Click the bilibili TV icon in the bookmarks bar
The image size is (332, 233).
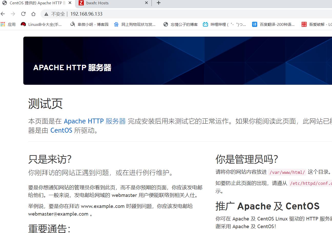[x=205, y=24]
